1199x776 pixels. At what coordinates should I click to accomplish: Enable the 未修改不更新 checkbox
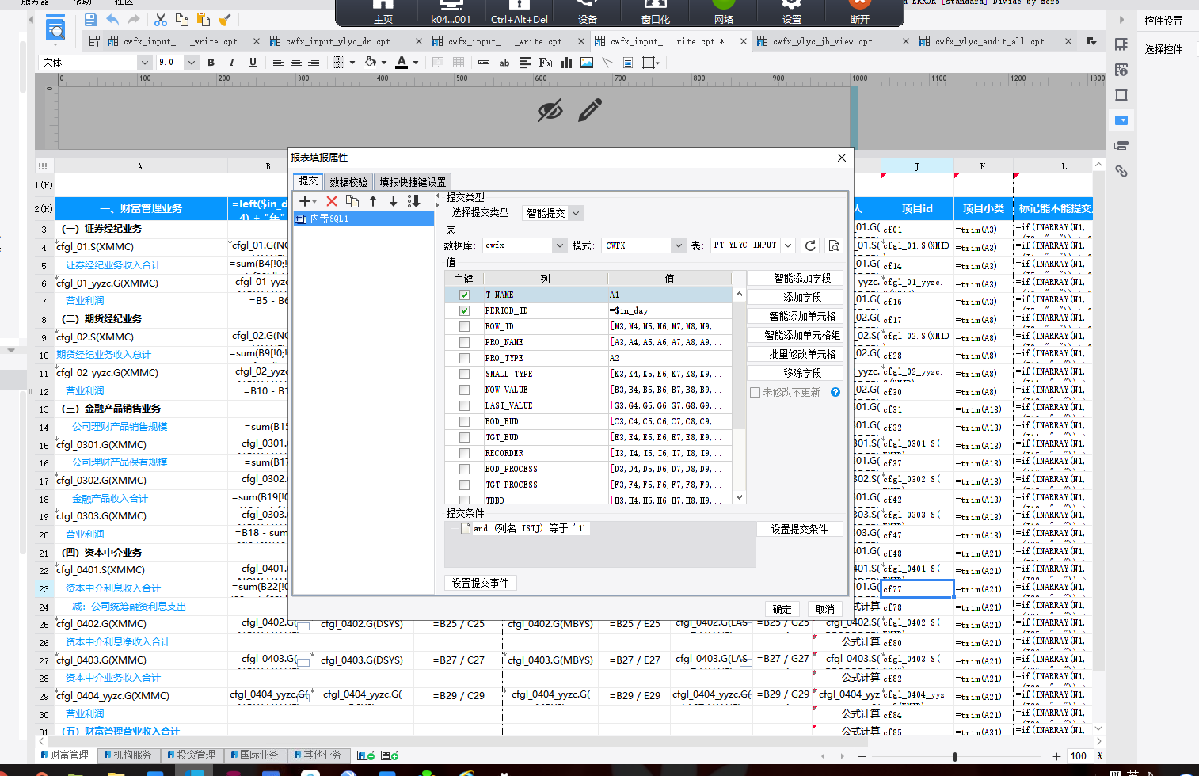755,392
